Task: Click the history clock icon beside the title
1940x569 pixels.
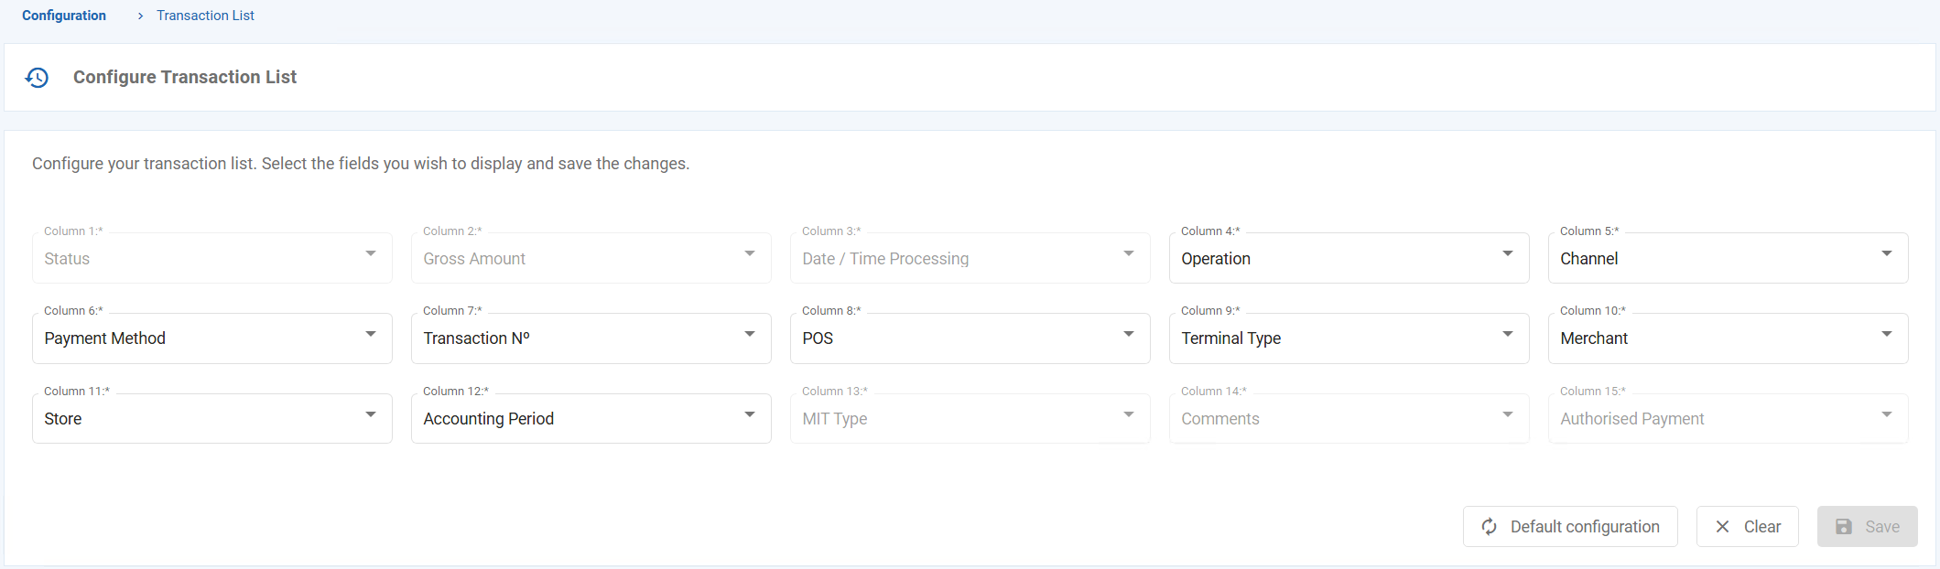Action: point(37,78)
